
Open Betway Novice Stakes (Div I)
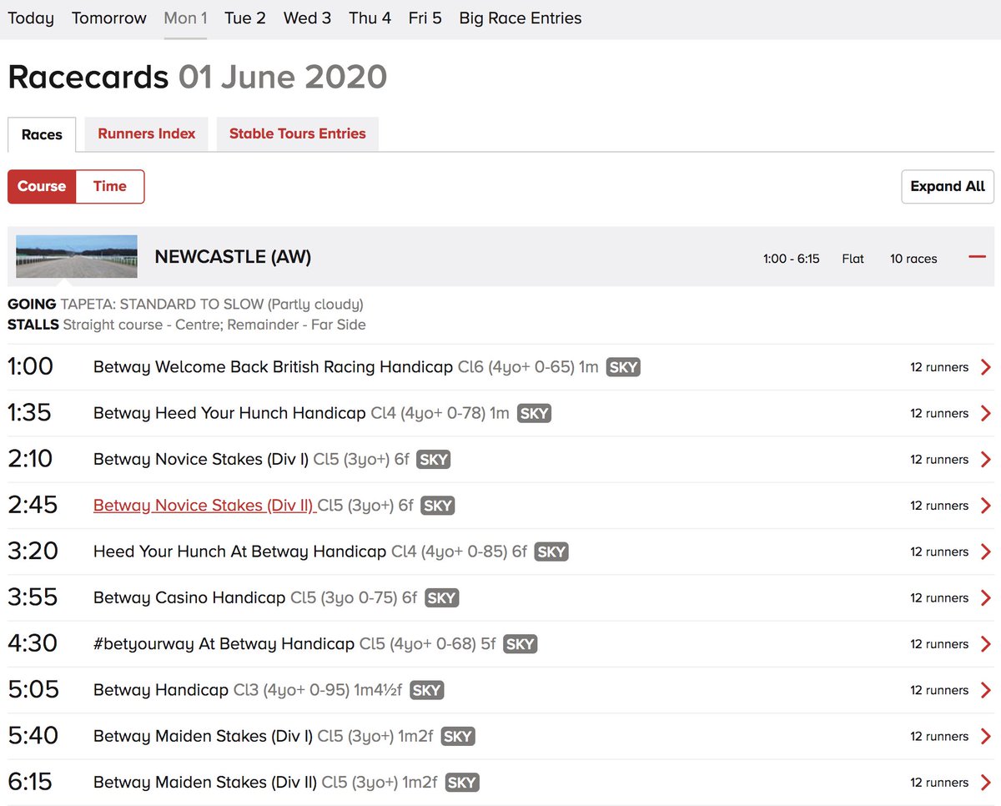pyautogui.click(x=201, y=460)
